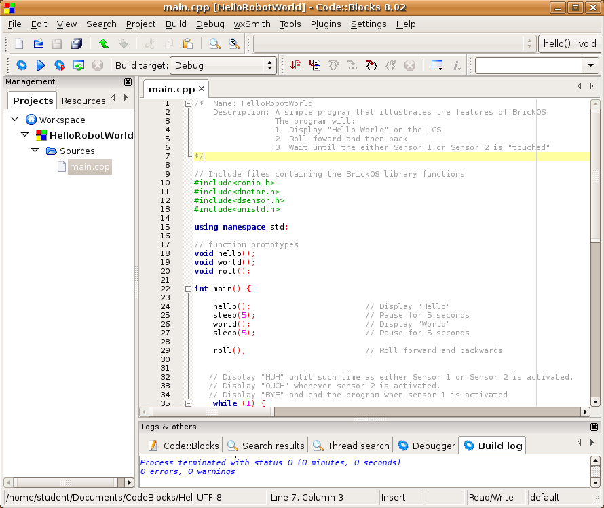Click the Abort build icon
Viewport: 604px width, 508px height.
pos(98,65)
